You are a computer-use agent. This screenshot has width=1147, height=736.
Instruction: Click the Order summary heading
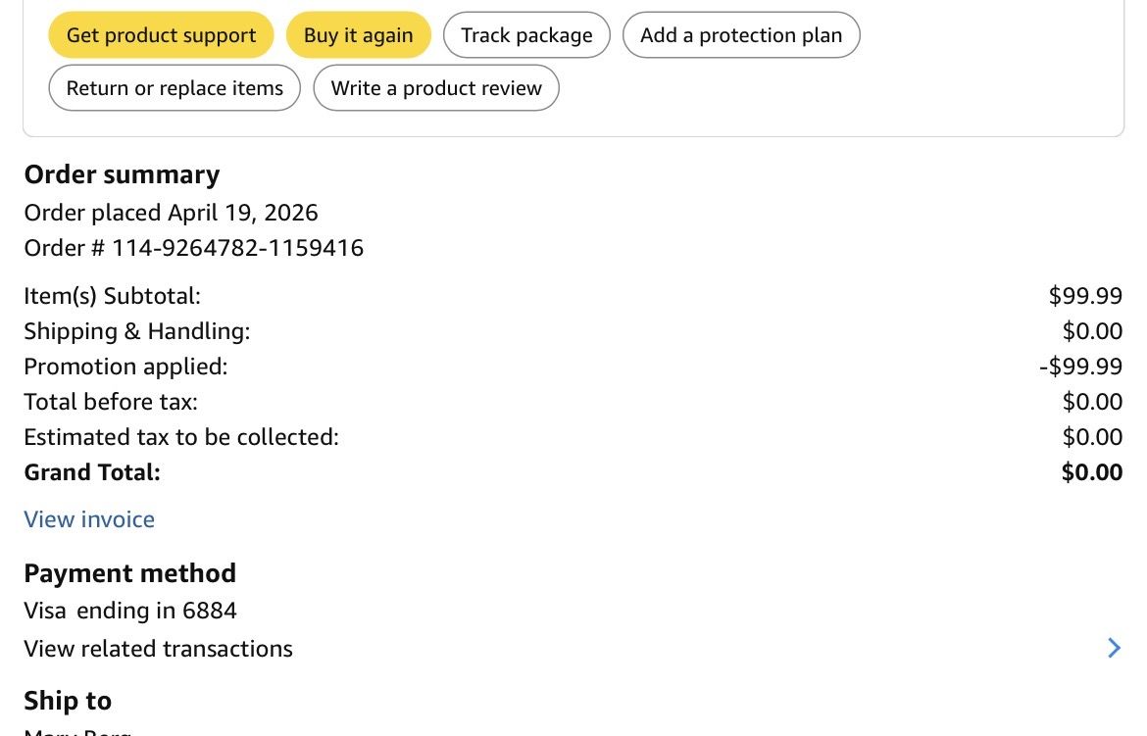[x=122, y=174]
